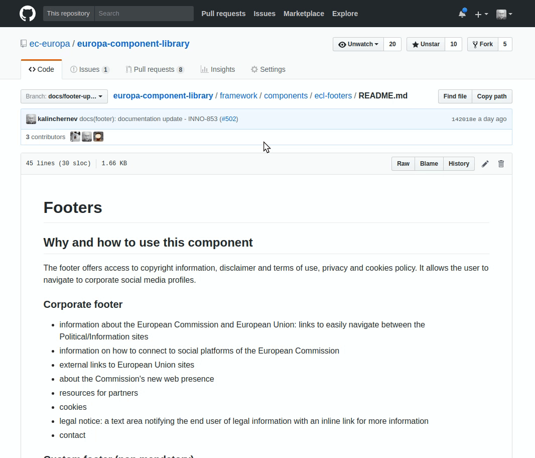Image resolution: width=535 pixels, height=458 pixels.
Task: Click '45 lines (30 sloc)' file info
Action: (58, 163)
